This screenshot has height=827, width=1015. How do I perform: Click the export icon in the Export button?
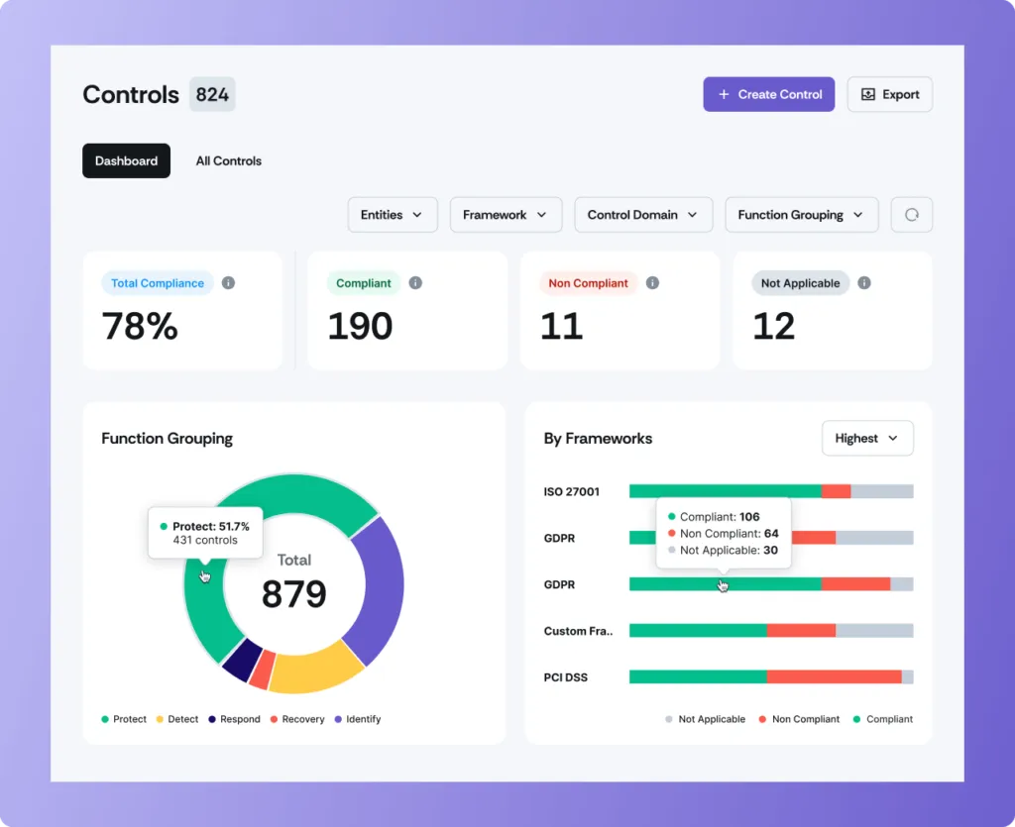tap(869, 93)
